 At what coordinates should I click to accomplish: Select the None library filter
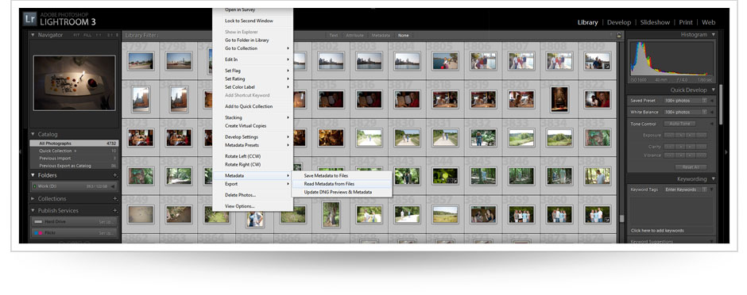(x=404, y=35)
